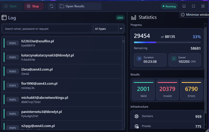Click the 102203 CPM speed value

(187, 61)
